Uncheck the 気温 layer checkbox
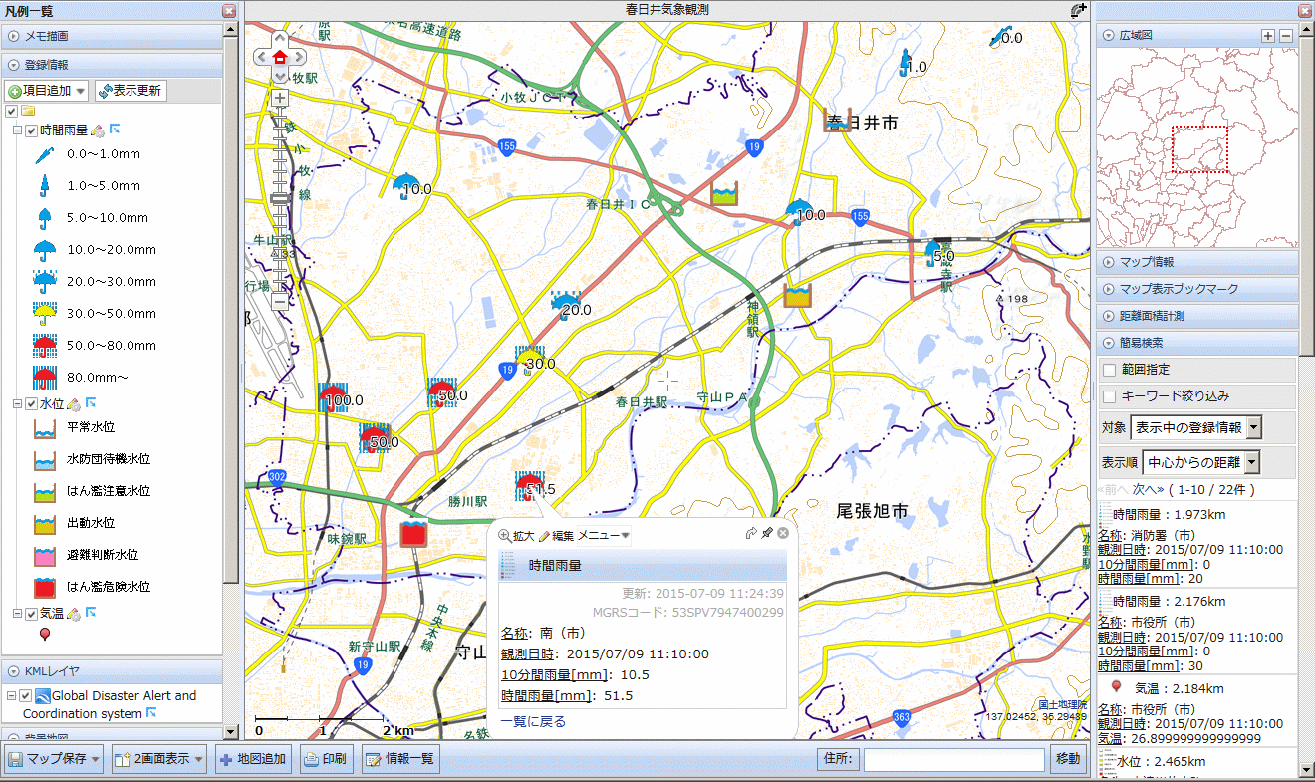The image size is (1315, 782). click(x=31, y=614)
